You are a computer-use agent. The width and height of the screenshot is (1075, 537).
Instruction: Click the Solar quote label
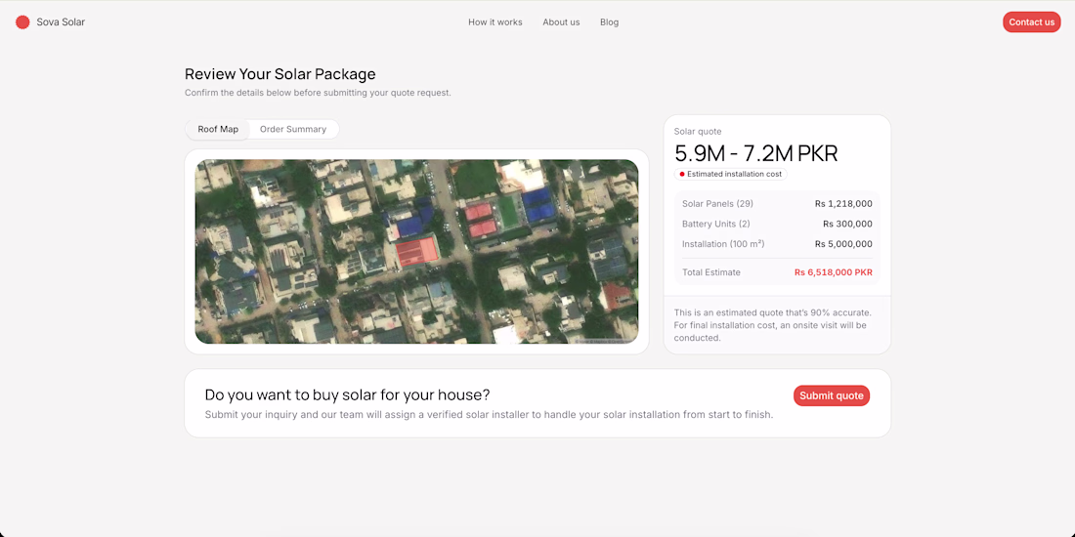point(697,132)
